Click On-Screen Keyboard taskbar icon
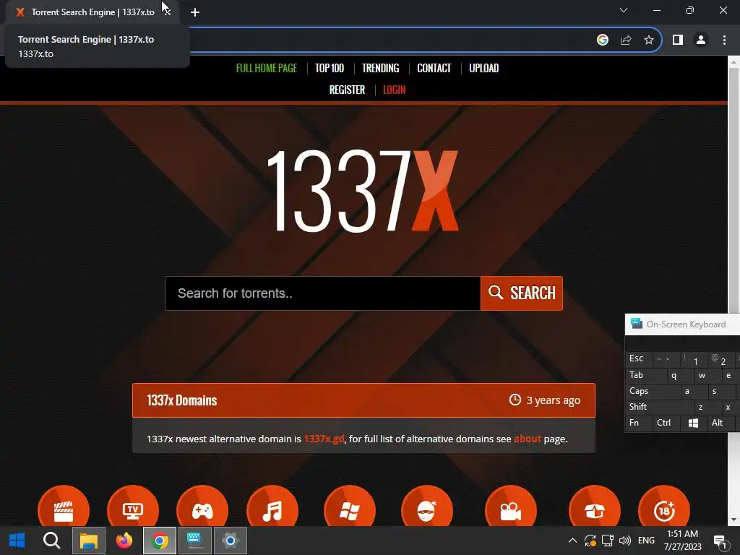Viewport: 740px width, 555px height. click(x=194, y=541)
